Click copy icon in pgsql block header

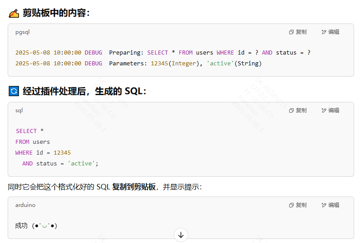click(x=291, y=32)
